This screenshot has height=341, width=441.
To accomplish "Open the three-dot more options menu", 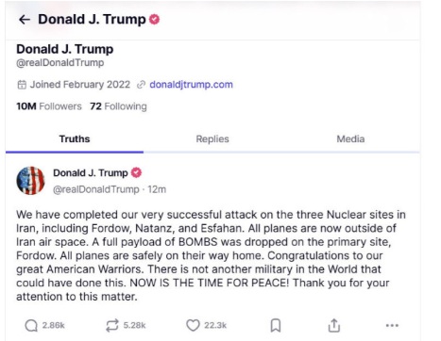I will coord(392,325).
